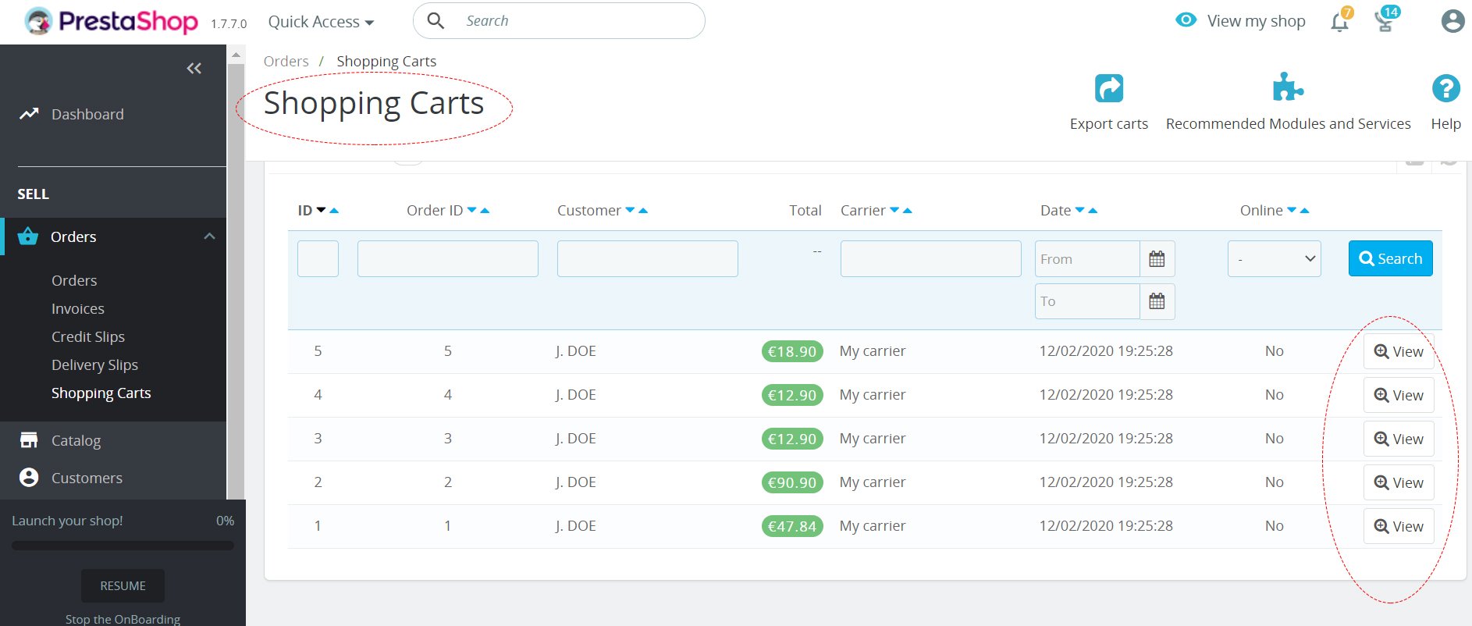Sort Customer column descending arrow

pyautogui.click(x=630, y=210)
